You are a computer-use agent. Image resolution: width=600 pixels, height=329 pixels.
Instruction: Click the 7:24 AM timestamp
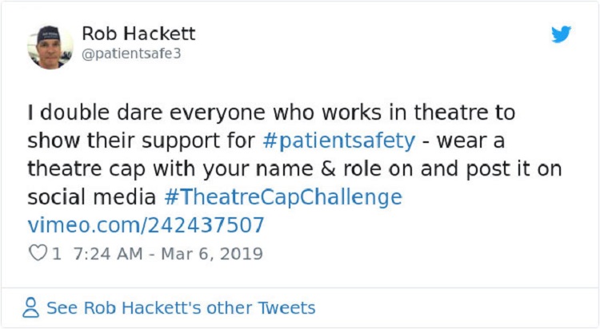(x=106, y=255)
